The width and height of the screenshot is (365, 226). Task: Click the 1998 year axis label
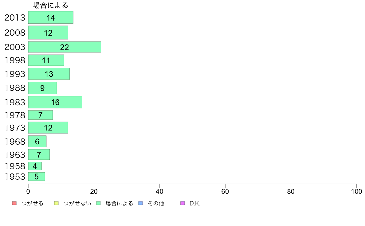(x=15, y=60)
